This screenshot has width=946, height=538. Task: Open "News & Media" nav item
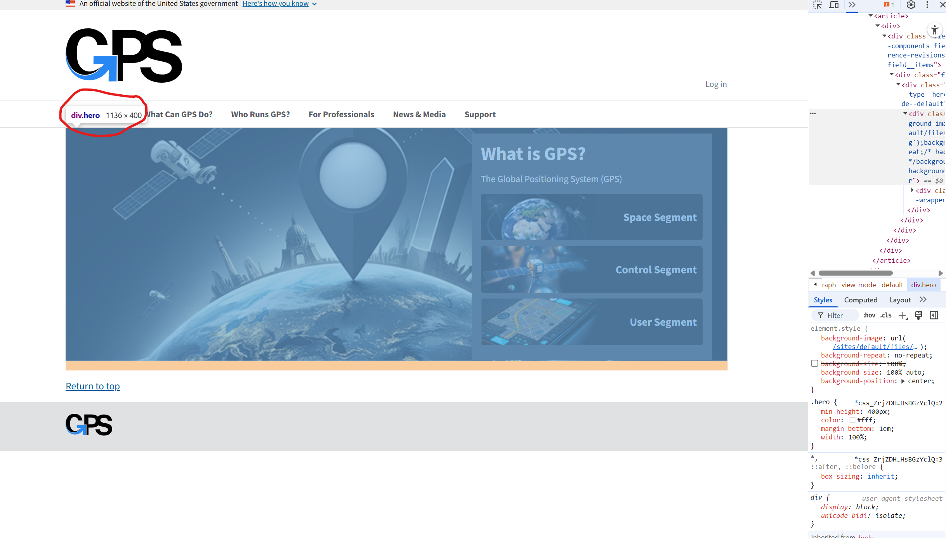click(x=419, y=115)
